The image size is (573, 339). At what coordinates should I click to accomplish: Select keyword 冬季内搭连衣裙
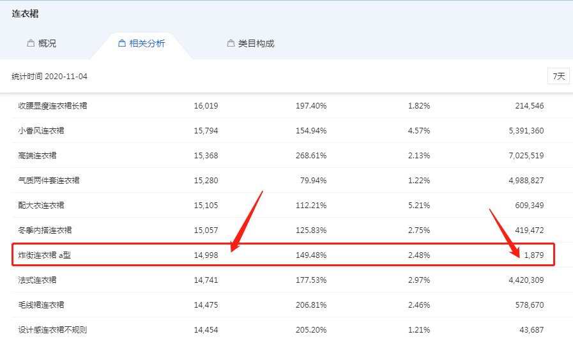(x=45, y=230)
